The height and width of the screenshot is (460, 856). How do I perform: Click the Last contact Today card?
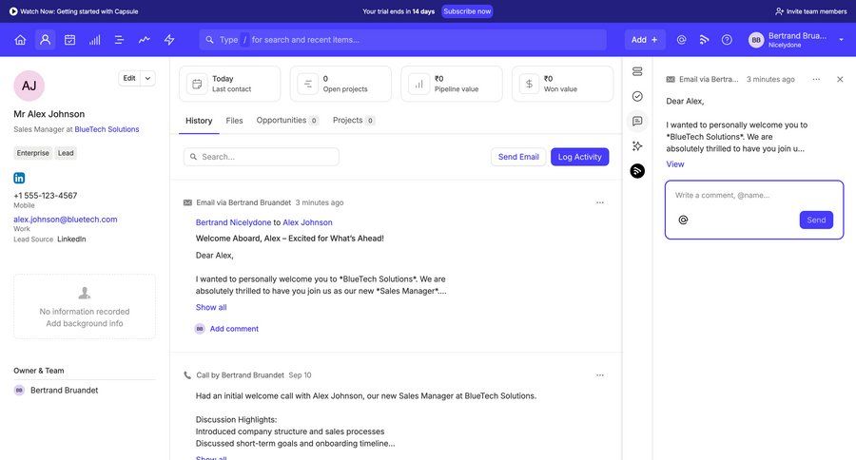pos(230,84)
